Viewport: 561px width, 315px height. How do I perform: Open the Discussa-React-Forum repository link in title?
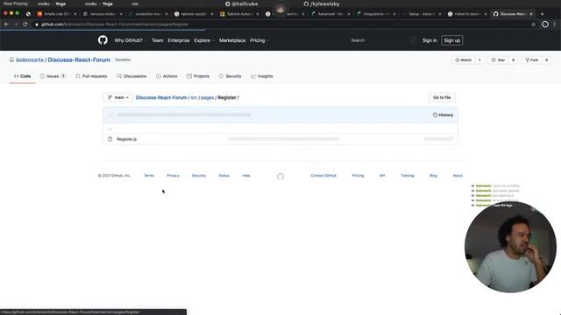tap(79, 60)
